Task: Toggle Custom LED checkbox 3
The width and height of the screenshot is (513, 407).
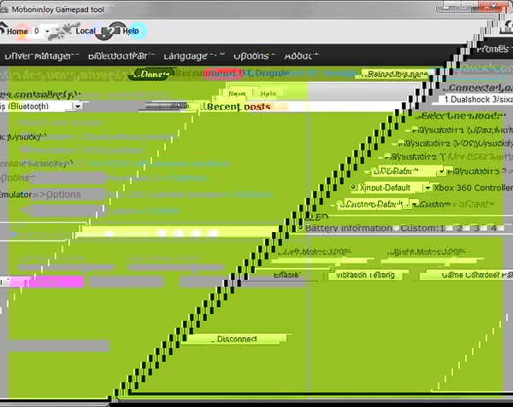Action: coord(485,228)
